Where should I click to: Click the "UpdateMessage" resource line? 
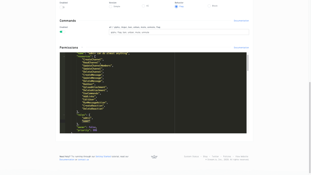pyautogui.click(x=93, y=78)
